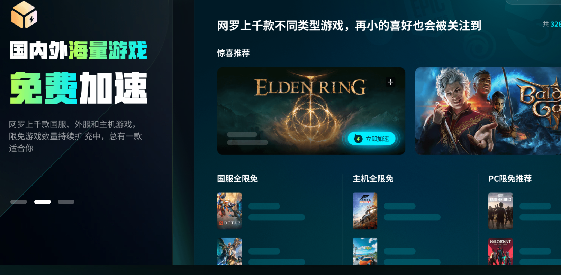Open the game icon below DOTA 2

click(229, 252)
